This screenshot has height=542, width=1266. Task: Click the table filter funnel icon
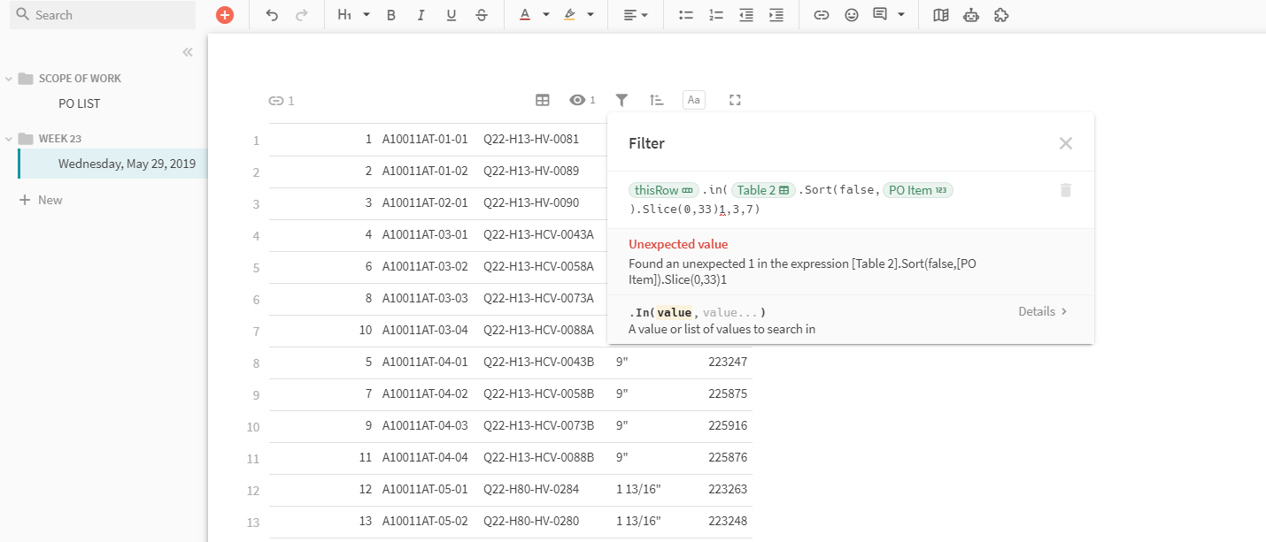point(621,100)
